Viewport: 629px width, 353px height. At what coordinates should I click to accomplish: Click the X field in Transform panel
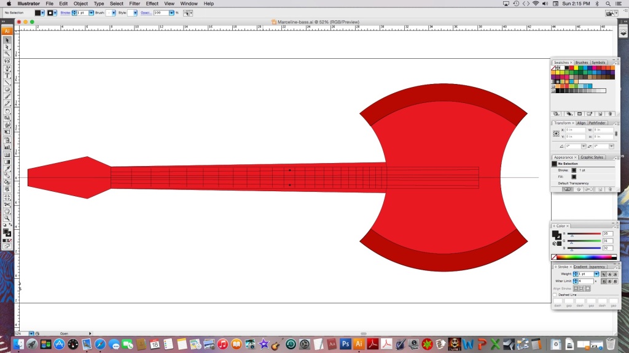(x=575, y=130)
